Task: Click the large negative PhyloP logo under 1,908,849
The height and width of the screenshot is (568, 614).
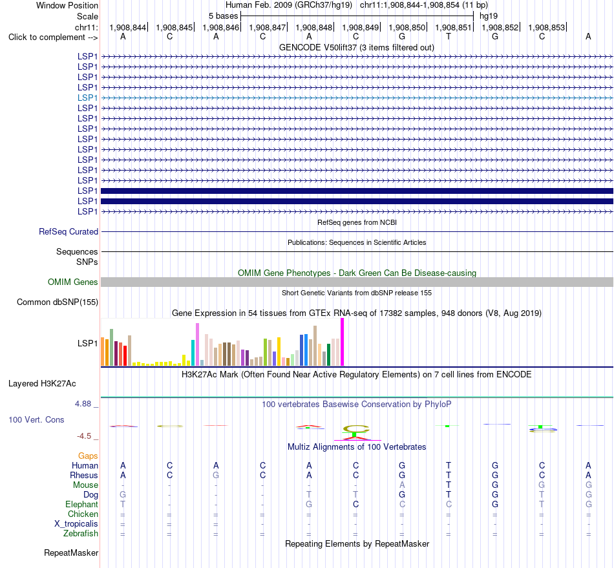Action: click(x=356, y=433)
